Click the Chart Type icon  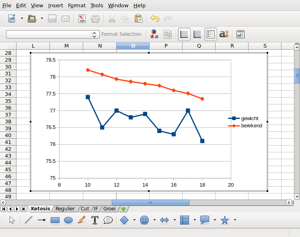click(154, 34)
